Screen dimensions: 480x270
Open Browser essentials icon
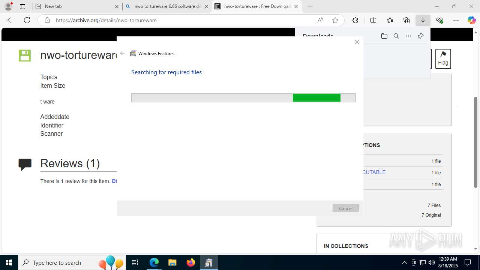pos(439,20)
